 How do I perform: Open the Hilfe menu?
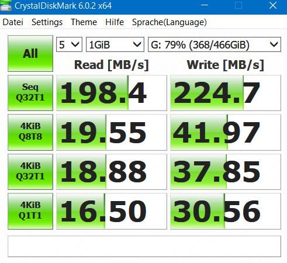tap(115, 22)
